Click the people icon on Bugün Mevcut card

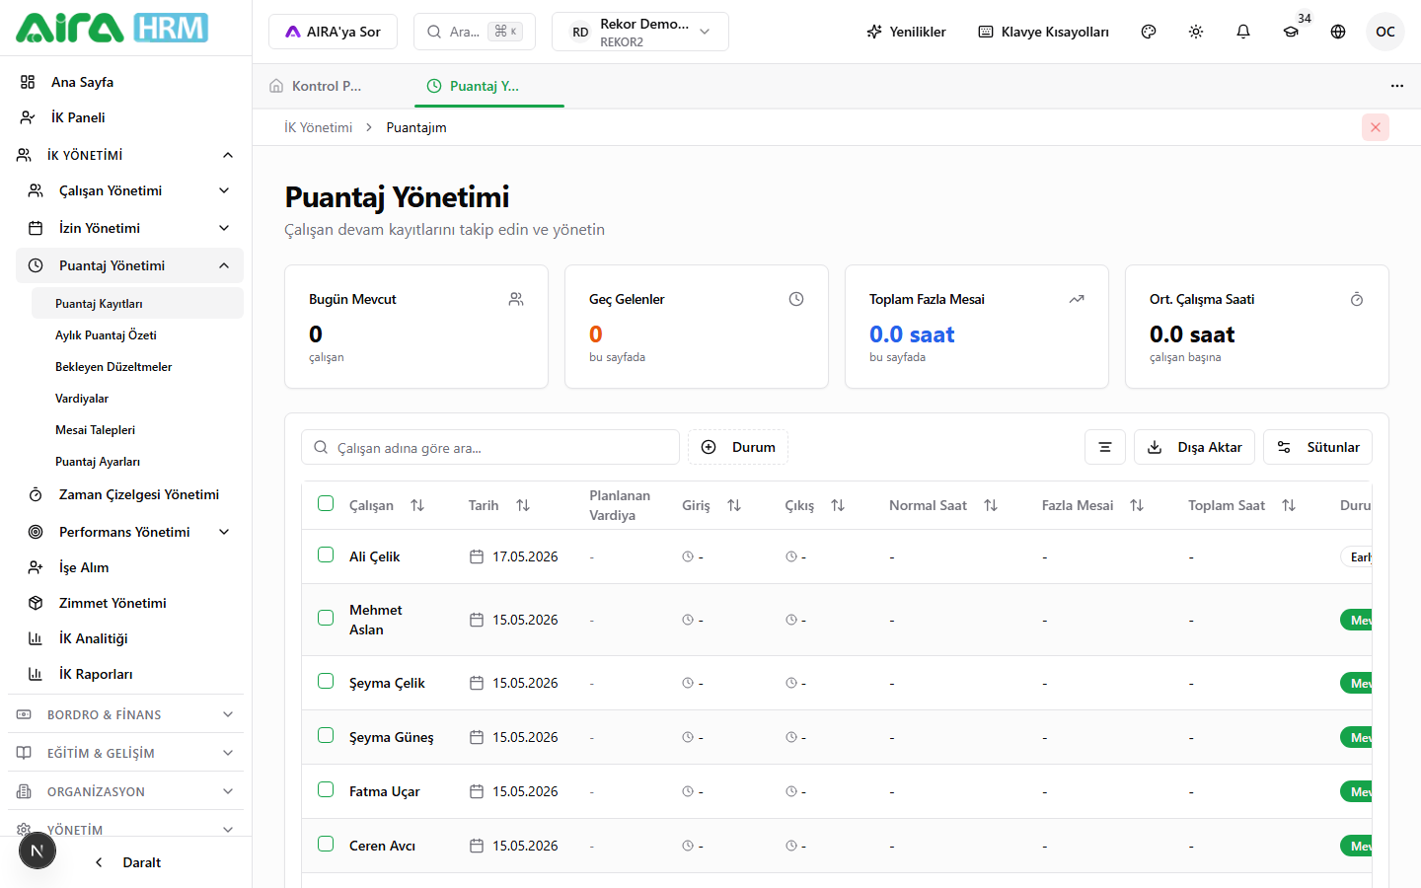(516, 299)
